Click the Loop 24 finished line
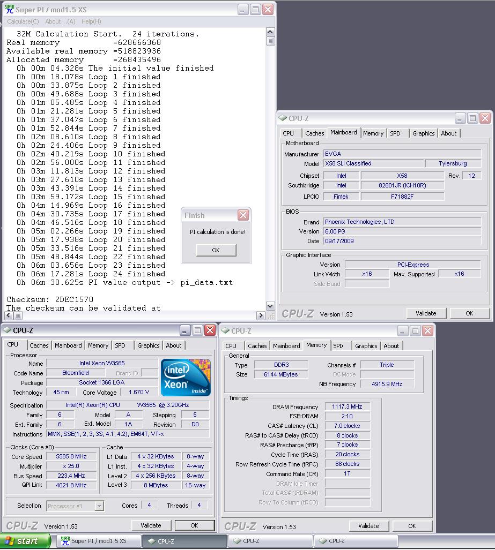Screen dimensions: 495x550 click(x=91, y=274)
